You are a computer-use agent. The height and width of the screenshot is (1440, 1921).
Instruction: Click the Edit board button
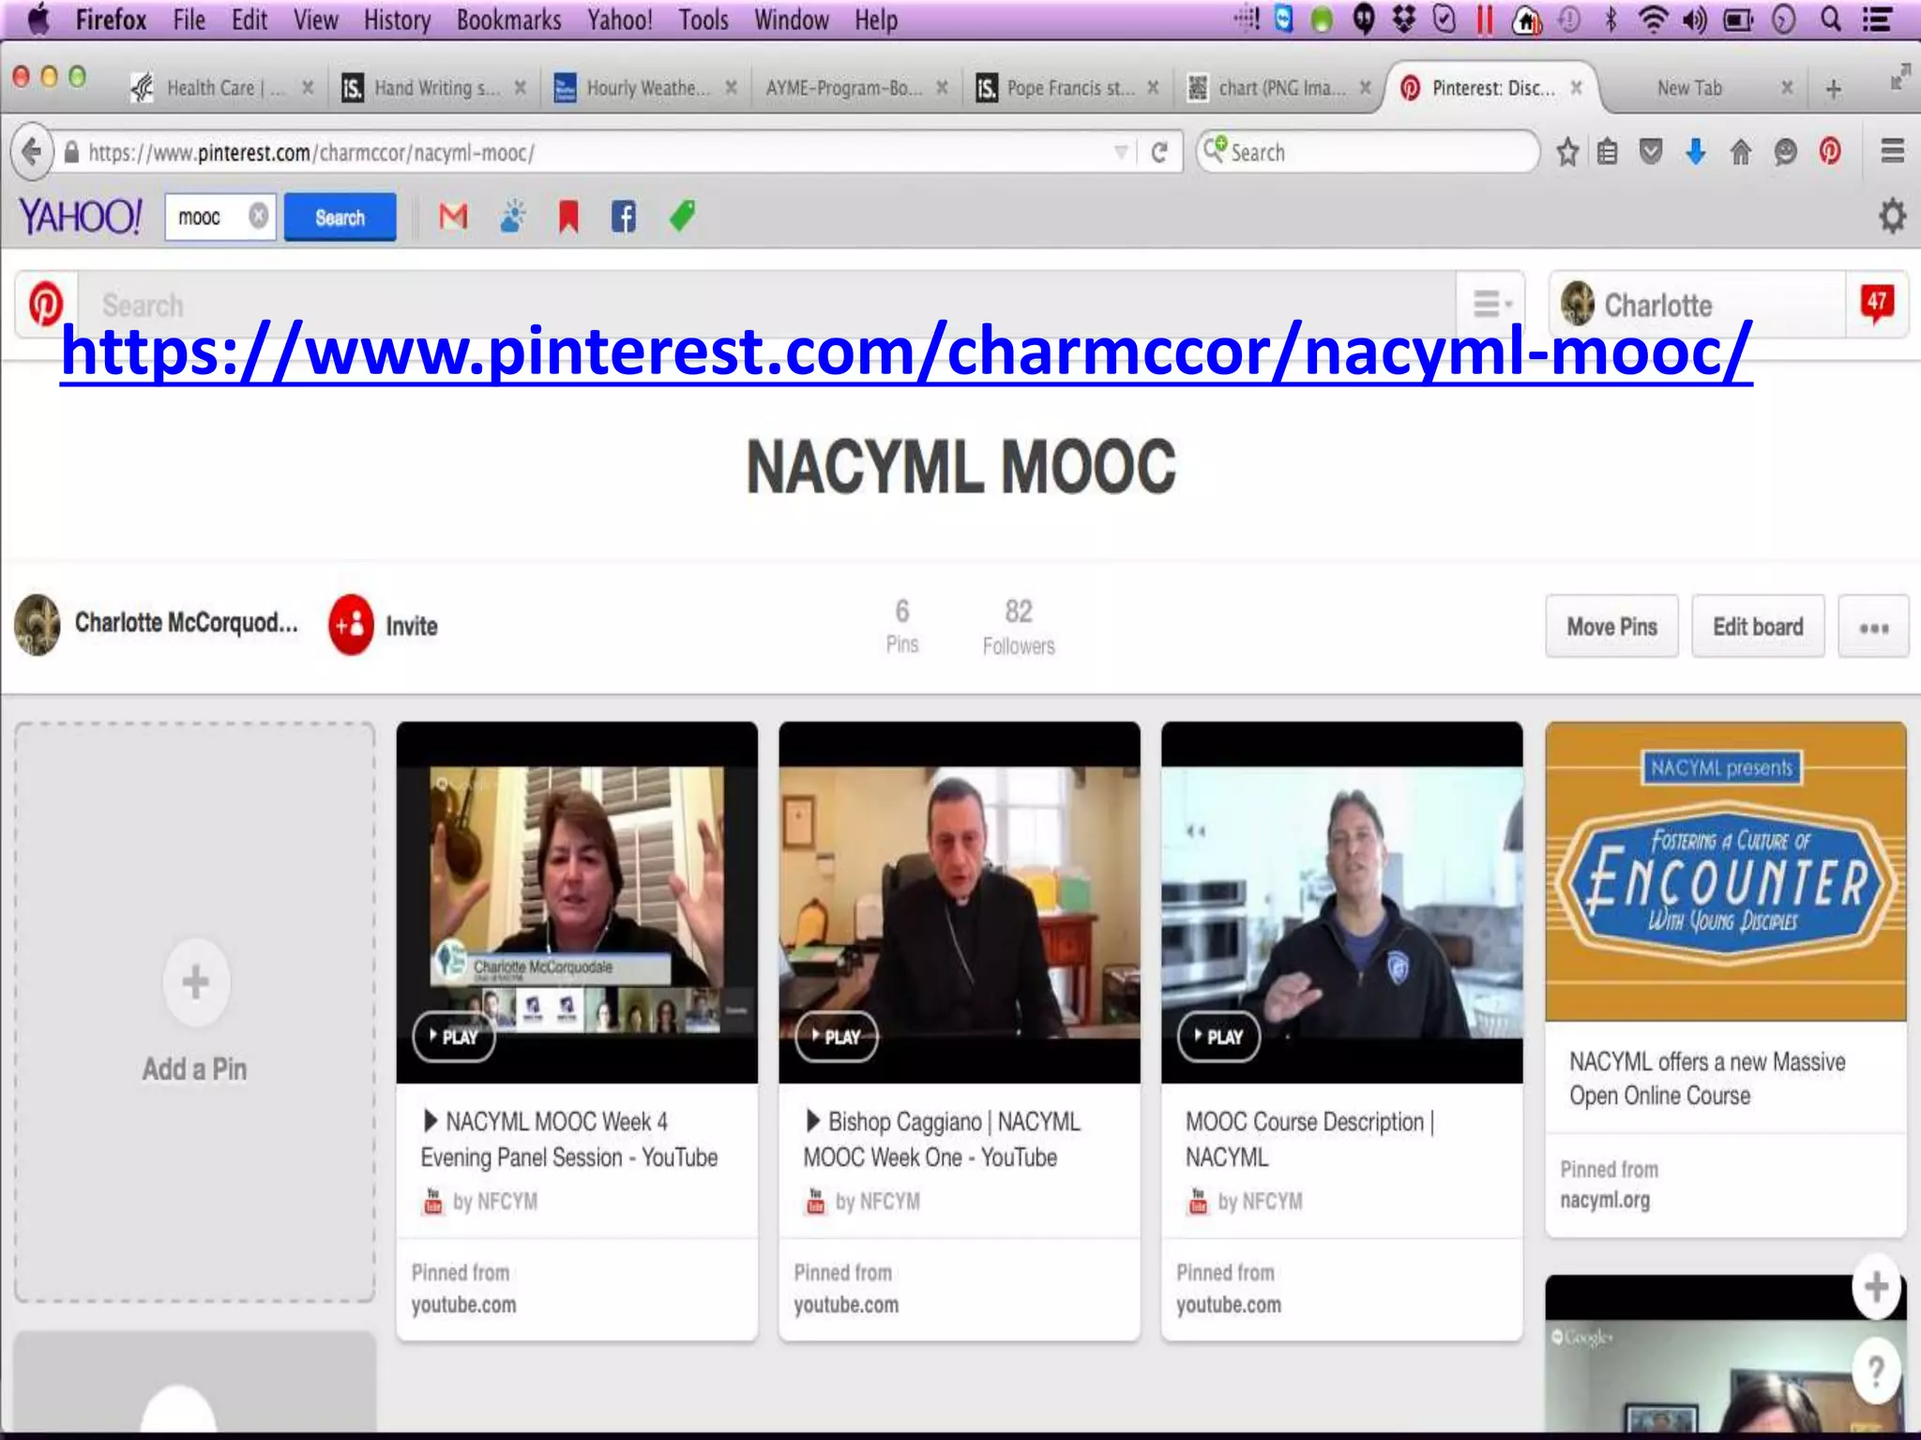pyautogui.click(x=1758, y=626)
